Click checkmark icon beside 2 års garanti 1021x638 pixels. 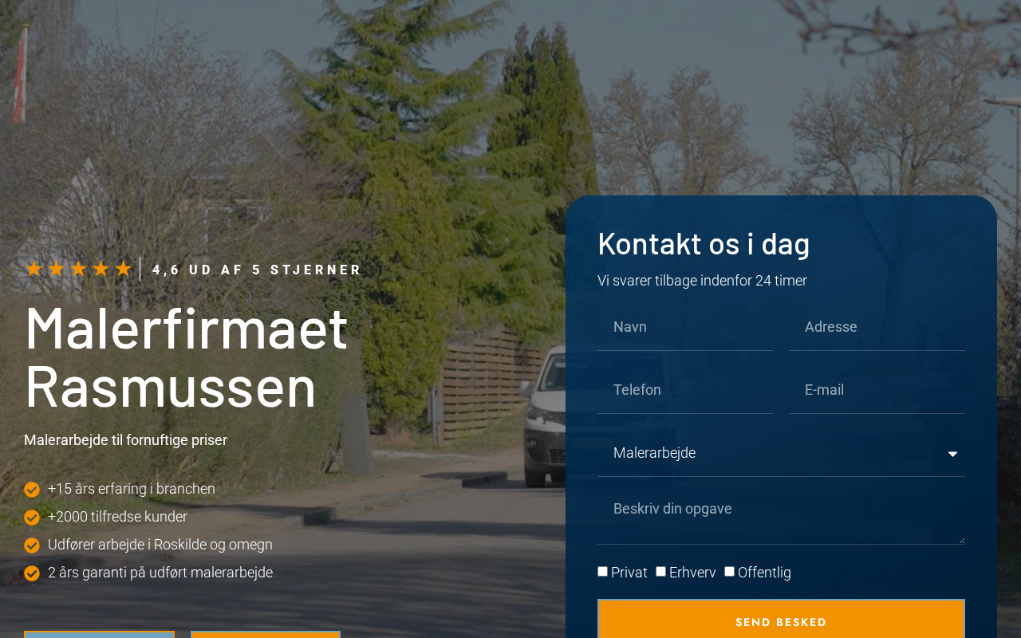(x=32, y=573)
